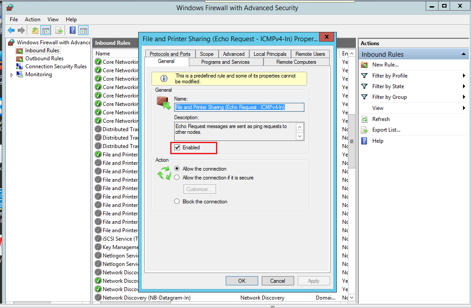Click the gray status icon of iSCSI Service rule

pos(98,238)
